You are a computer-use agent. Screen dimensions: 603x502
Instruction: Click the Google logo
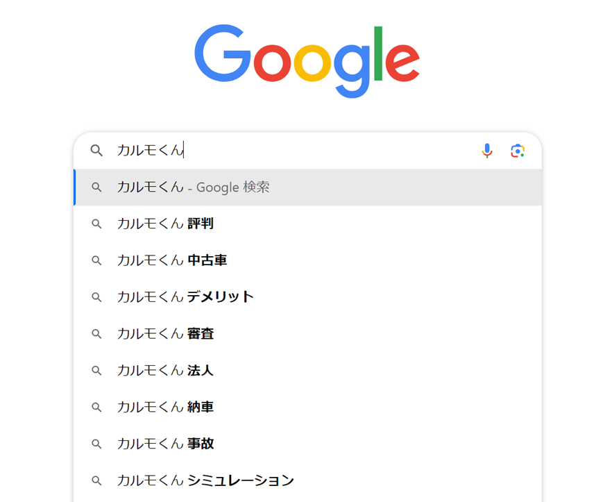[x=307, y=59]
